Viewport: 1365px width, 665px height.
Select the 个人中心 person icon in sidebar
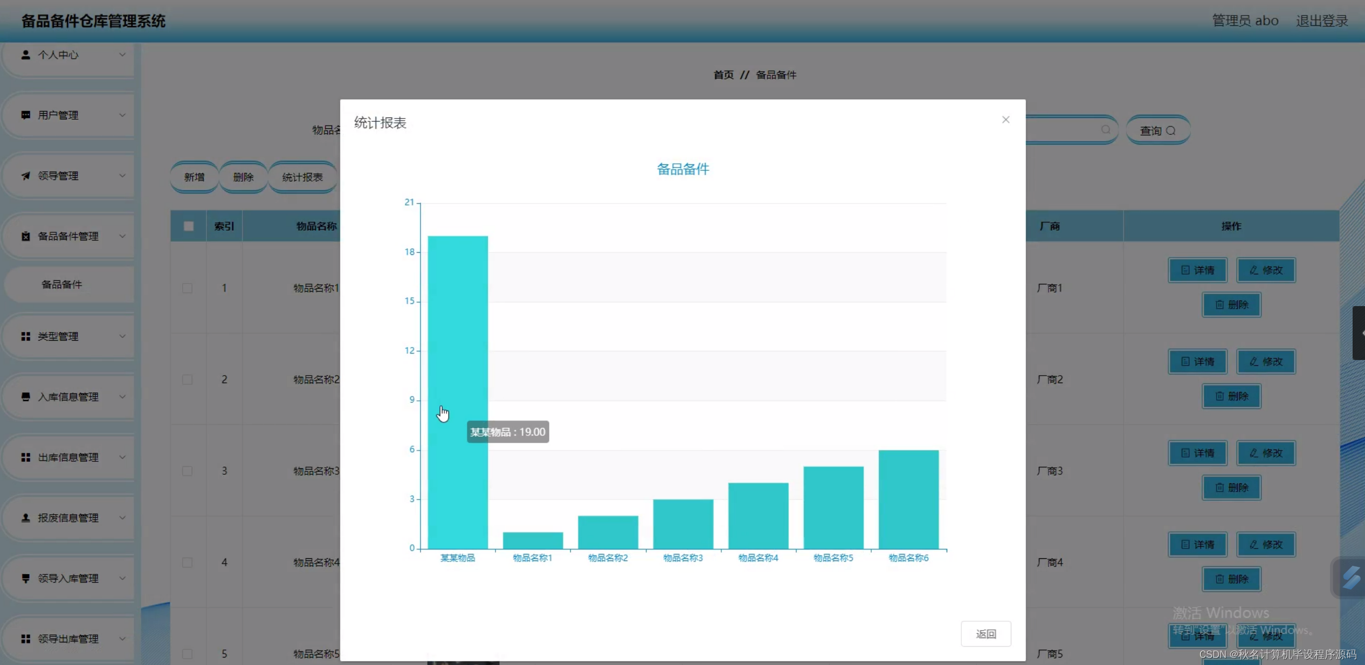pyautogui.click(x=25, y=54)
